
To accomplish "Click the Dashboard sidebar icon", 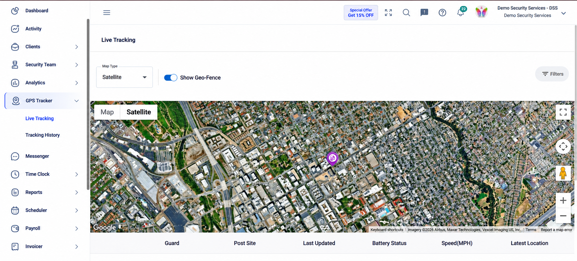I will coord(15,11).
